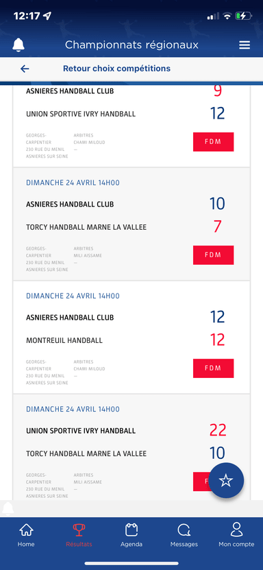263x570 pixels.
Task: Tap the battery status icon
Action: coord(243,16)
